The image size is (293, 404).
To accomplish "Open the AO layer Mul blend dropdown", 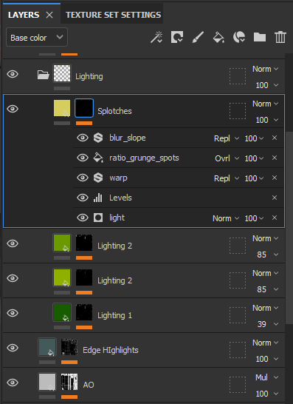I will (x=266, y=377).
